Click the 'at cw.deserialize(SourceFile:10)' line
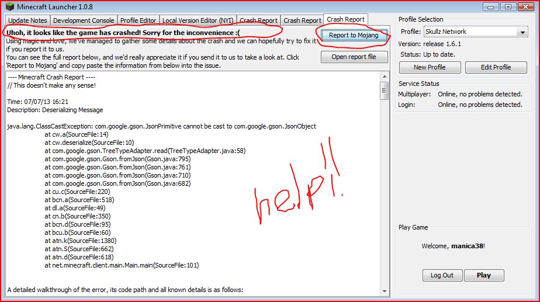Image resolution: width=540 pixels, height=302 pixels. click(89, 143)
